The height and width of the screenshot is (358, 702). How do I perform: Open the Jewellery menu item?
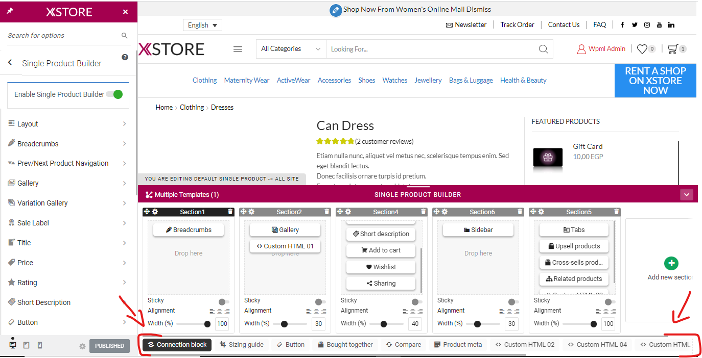point(428,80)
